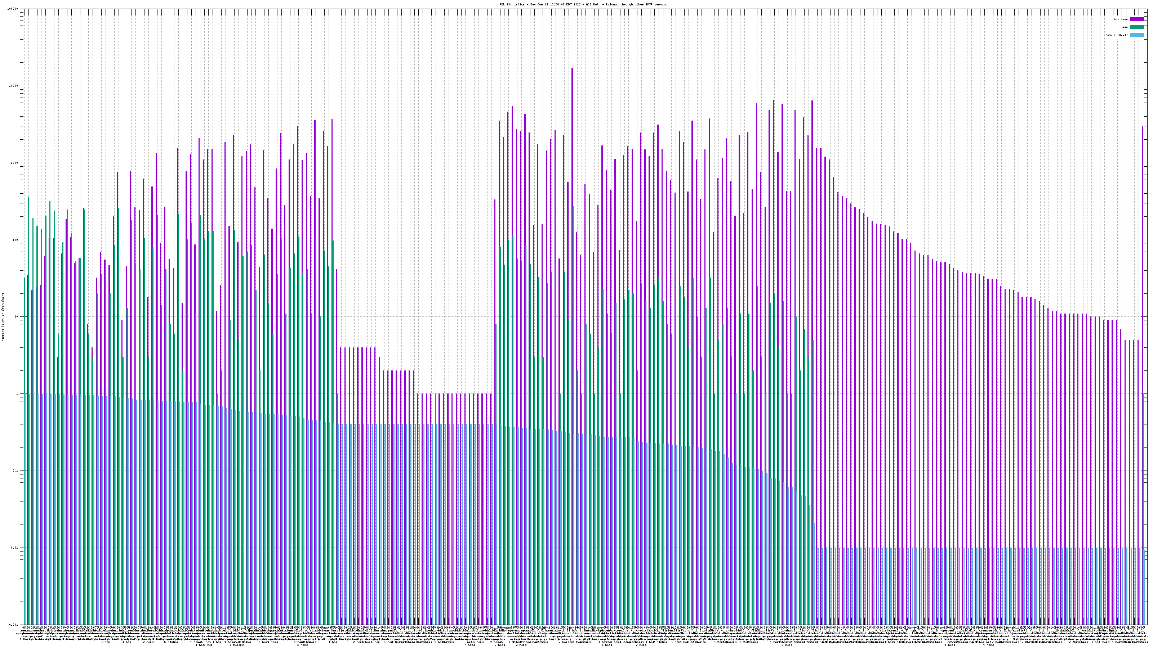Click the 1000 y-axis tick label
This screenshot has height=648, width=1153.
pyautogui.click(x=14, y=163)
